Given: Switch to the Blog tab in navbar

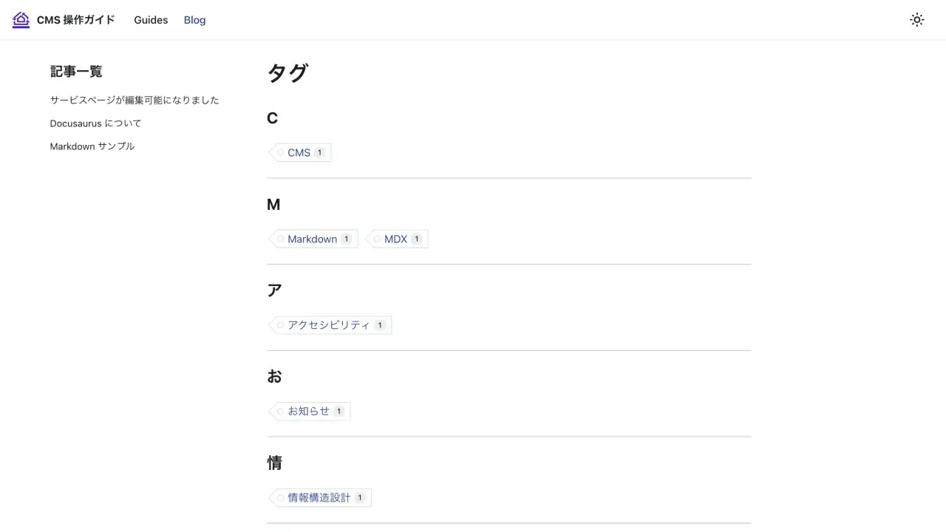Looking at the screenshot, I should 194,20.
